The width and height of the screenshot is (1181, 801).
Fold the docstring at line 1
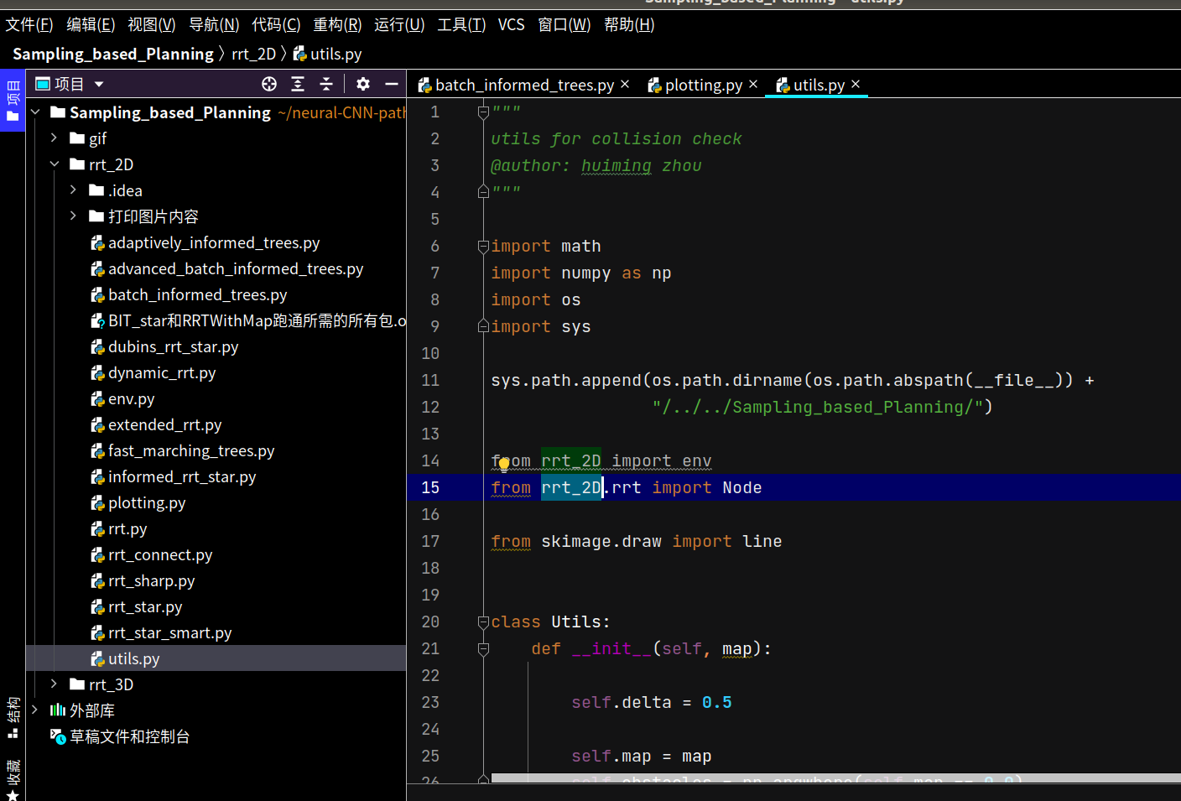coord(483,112)
